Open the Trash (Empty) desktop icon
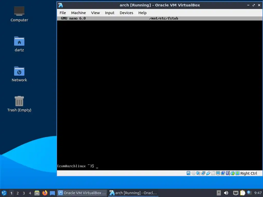The height and width of the screenshot is (197, 263). [x=19, y=104]
